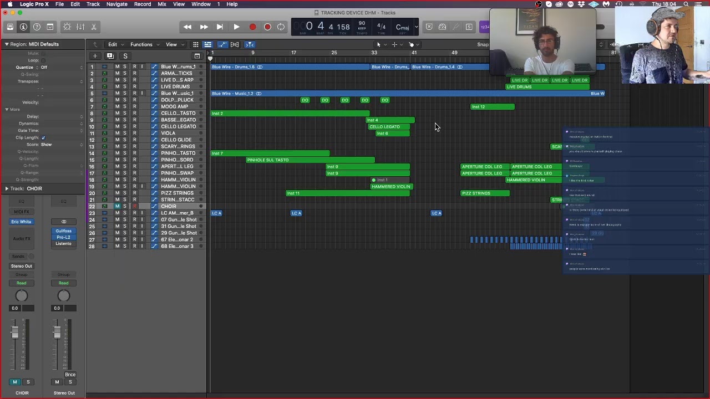
Task: Adjust the CHOIR channel pan knob
Action: click(21, 296)
